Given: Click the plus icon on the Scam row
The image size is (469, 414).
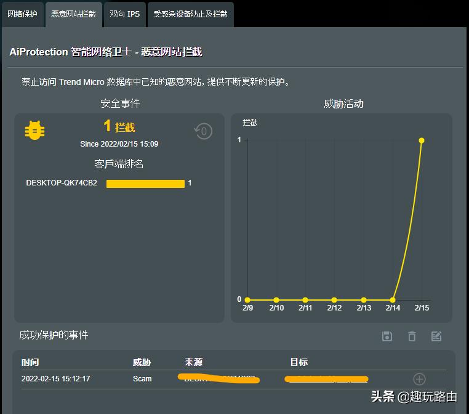Looking at the screenshot, I should 419,379.
